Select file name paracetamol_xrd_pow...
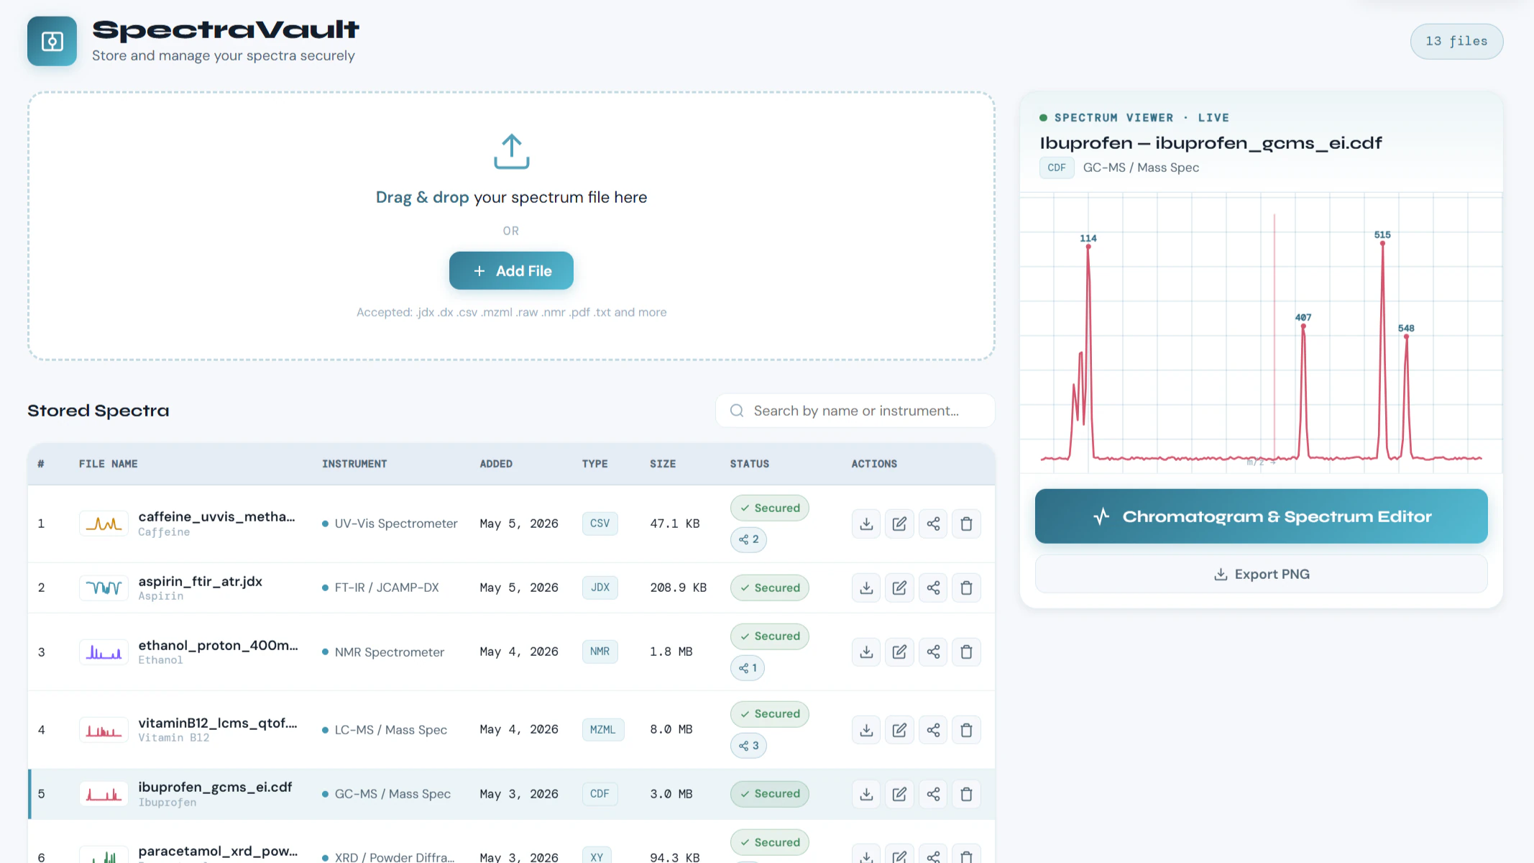Screen dimensions: 1534x863 [218, 851]
